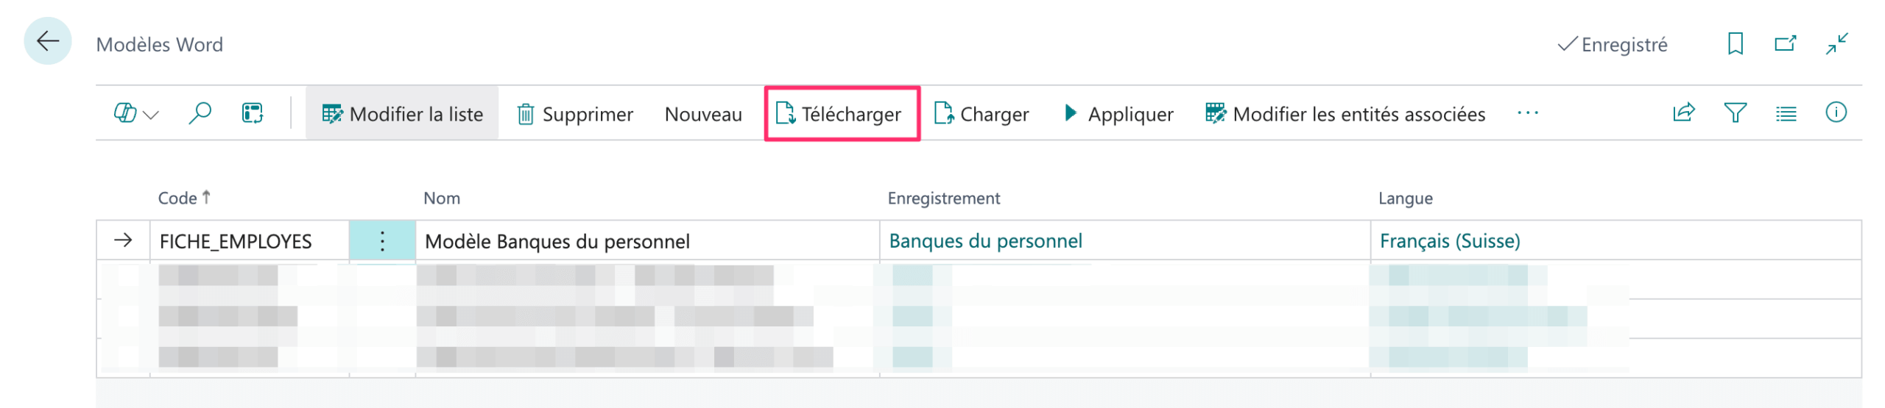Screen dimensions: 1885x408
Task: Click the search magnifier icon
Action: tap(200, 114)
